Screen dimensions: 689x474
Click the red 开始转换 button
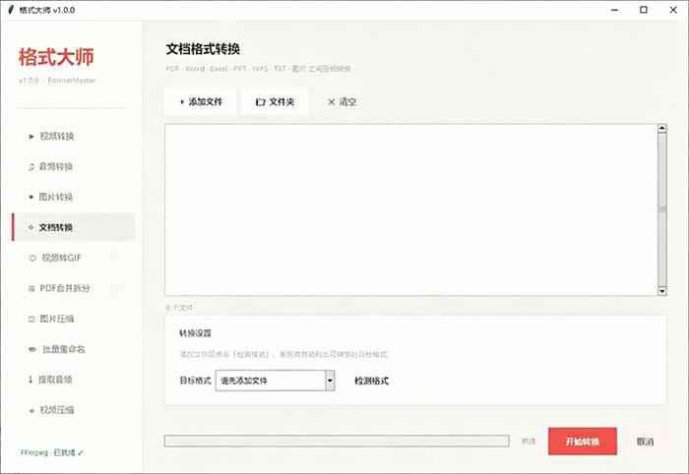(x=583, y=442)
